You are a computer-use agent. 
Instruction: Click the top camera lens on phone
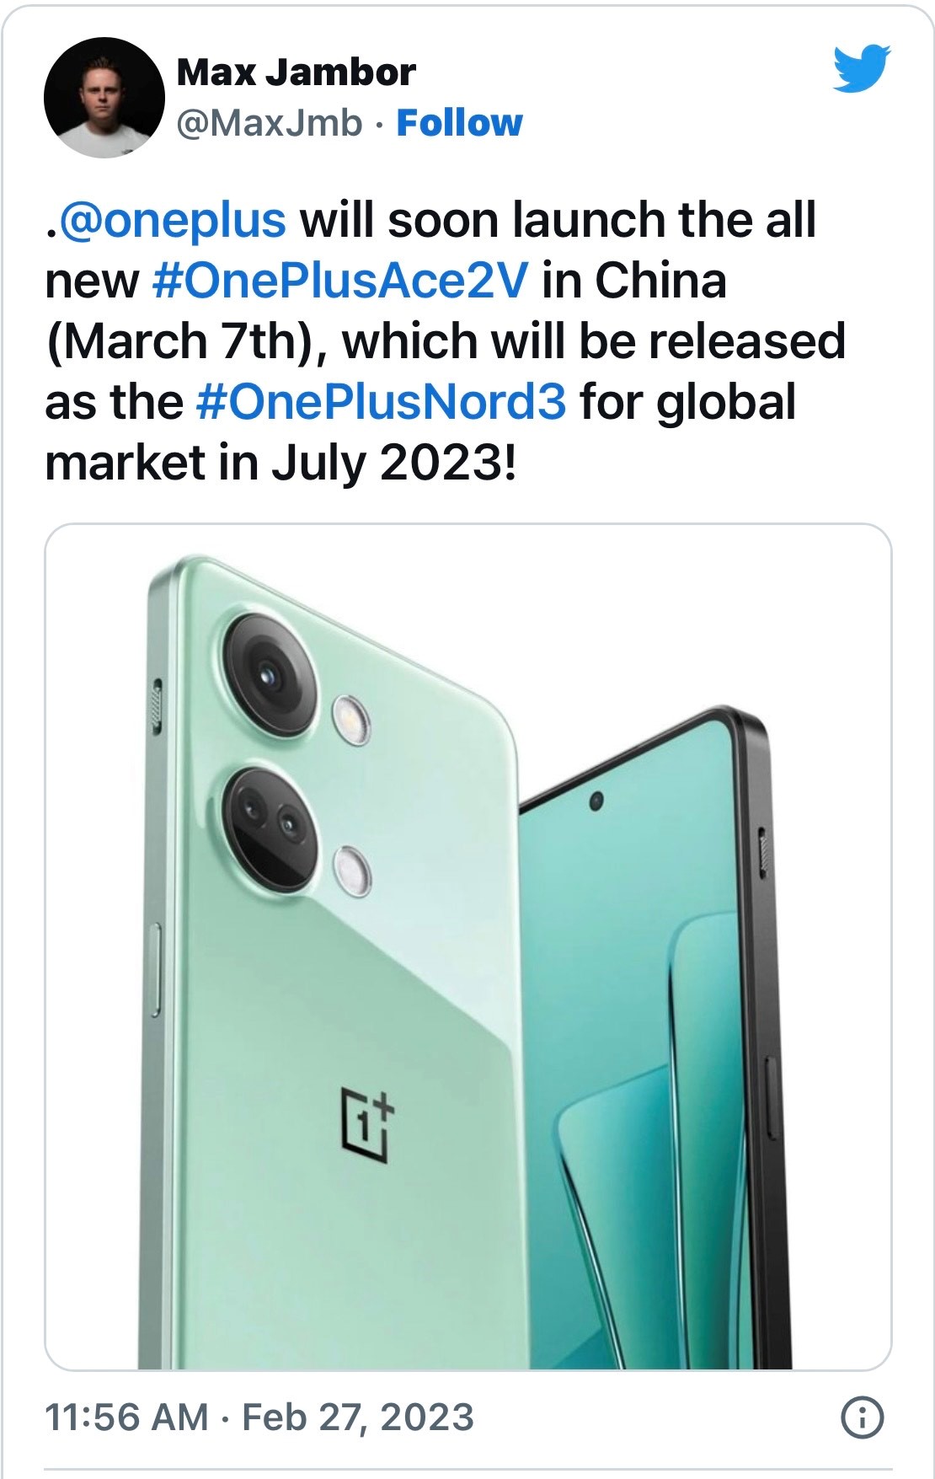269,673
